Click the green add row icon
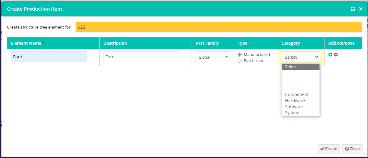Viewport: 368px width, 158px height. point(330,54)
